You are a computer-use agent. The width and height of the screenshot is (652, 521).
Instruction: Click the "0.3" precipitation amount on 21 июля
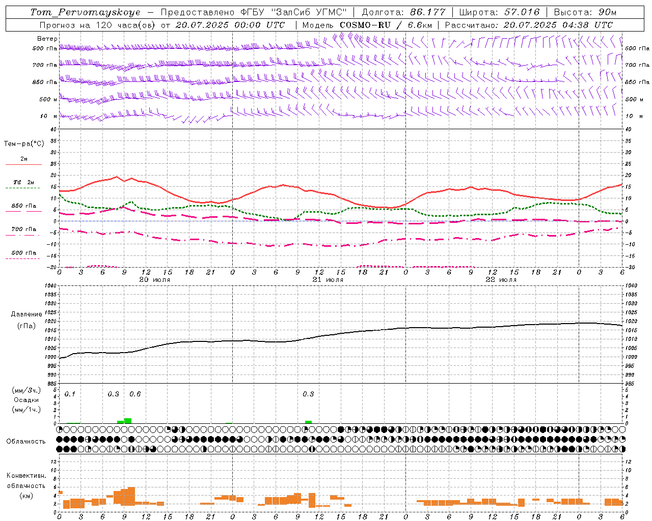click(308, 394)
